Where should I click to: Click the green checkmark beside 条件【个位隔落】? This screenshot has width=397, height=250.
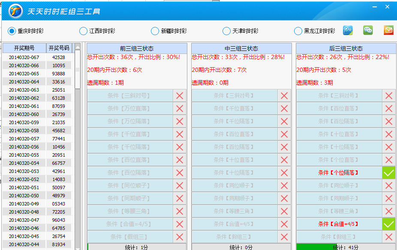pos(388,173)
